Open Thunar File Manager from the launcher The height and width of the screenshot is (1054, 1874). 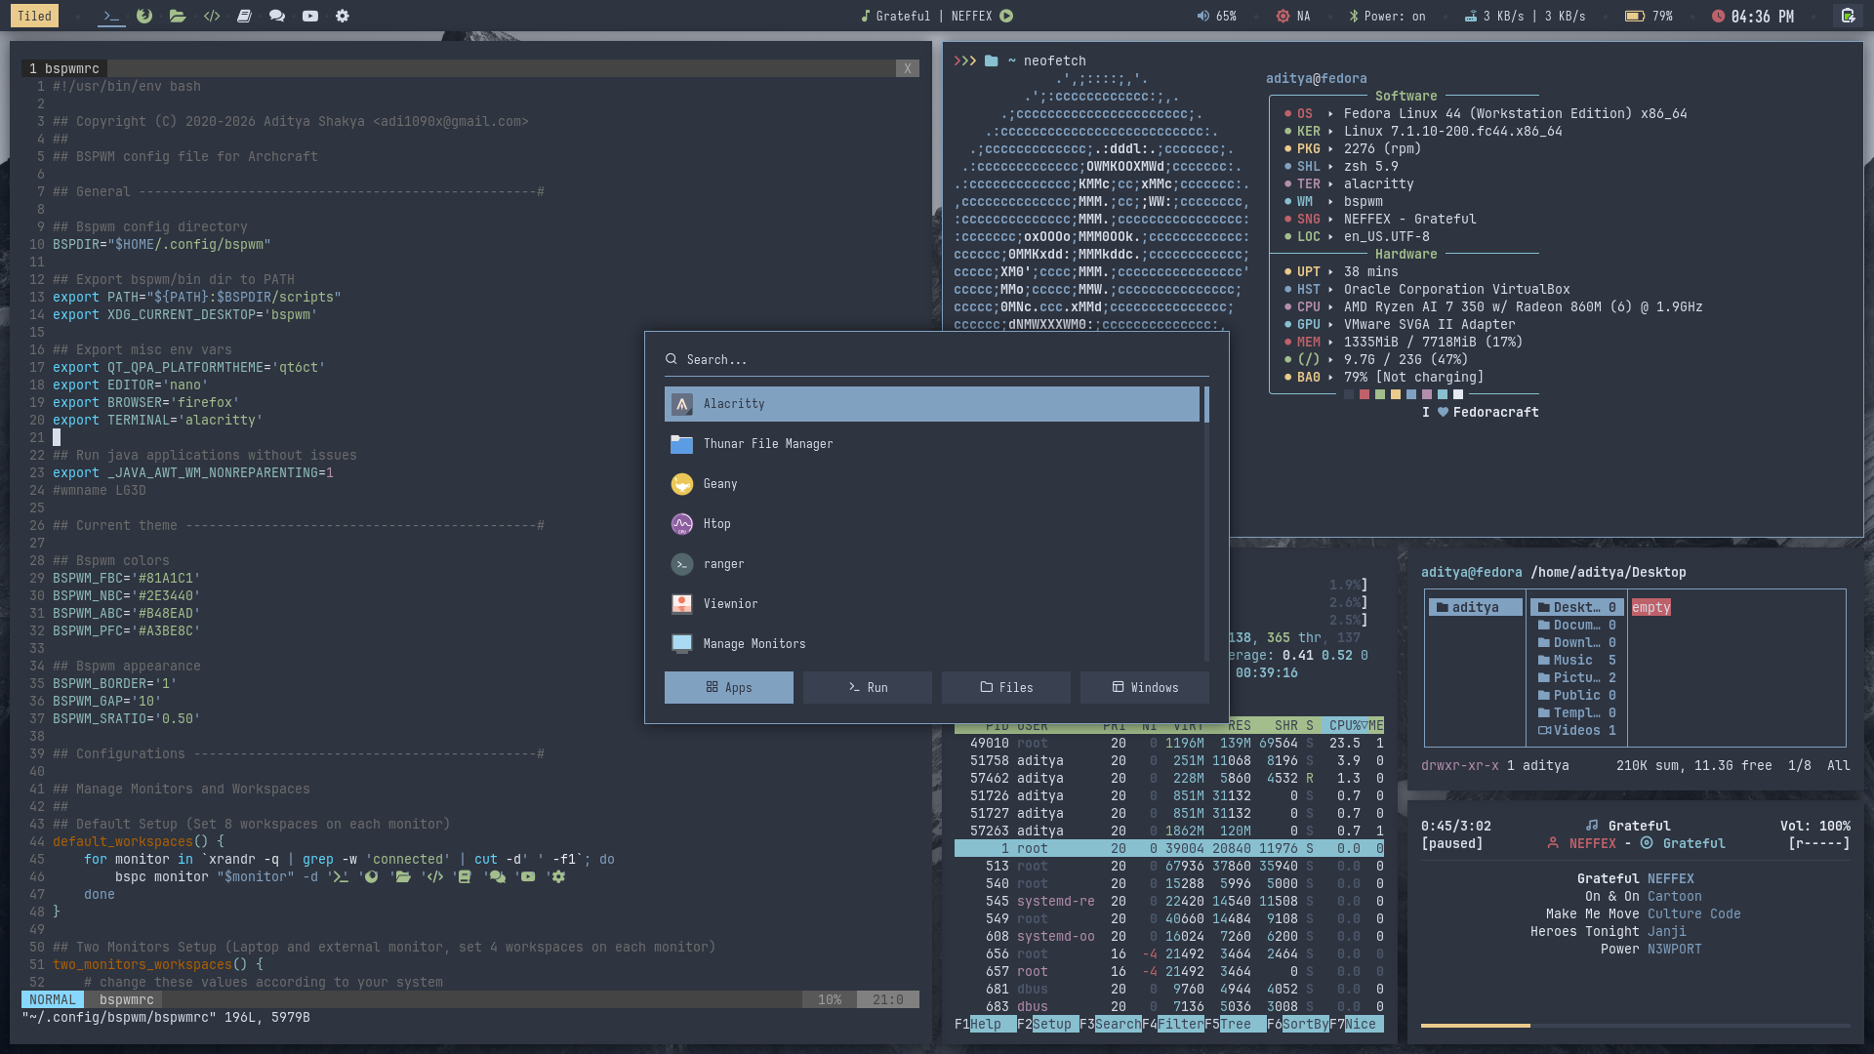(932, 444)
